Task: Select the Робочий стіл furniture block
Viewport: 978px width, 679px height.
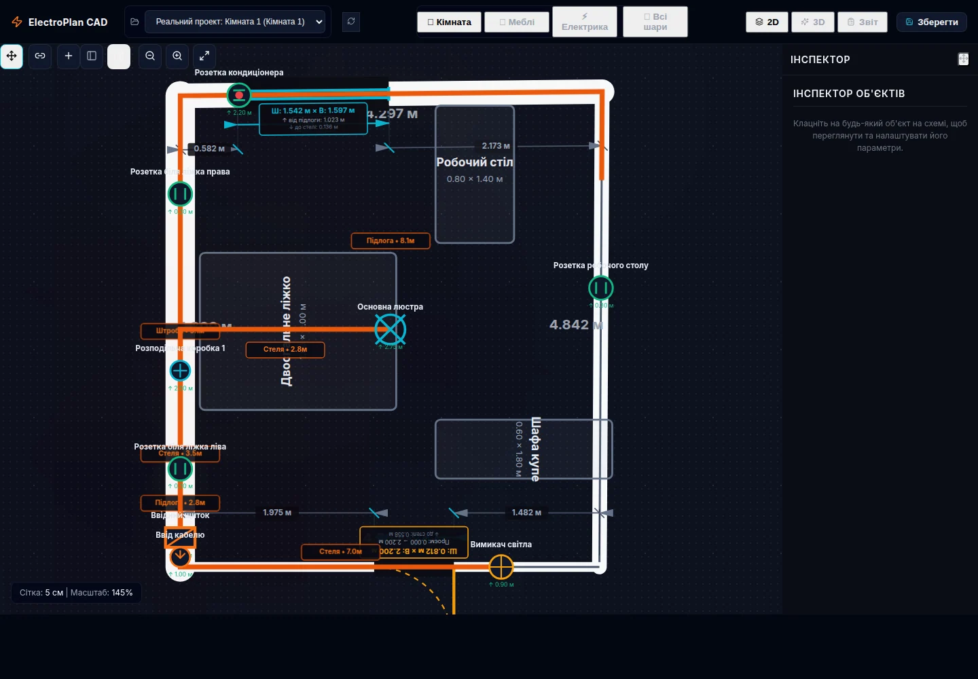Action: pyautogui.click(x=475, y=174)
